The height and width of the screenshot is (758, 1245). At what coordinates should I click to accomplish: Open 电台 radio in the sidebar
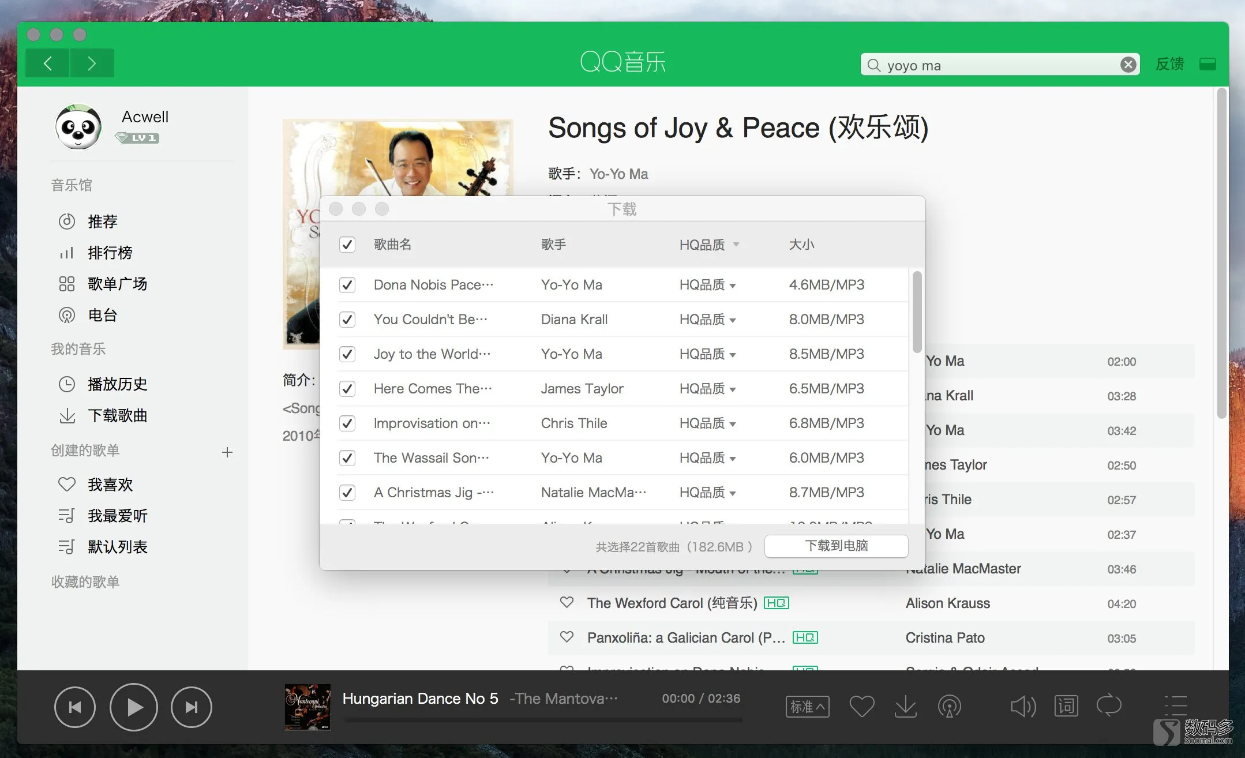click(103, 315)
